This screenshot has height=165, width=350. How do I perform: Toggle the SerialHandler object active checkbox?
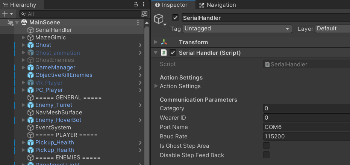[x=175, y=18]
